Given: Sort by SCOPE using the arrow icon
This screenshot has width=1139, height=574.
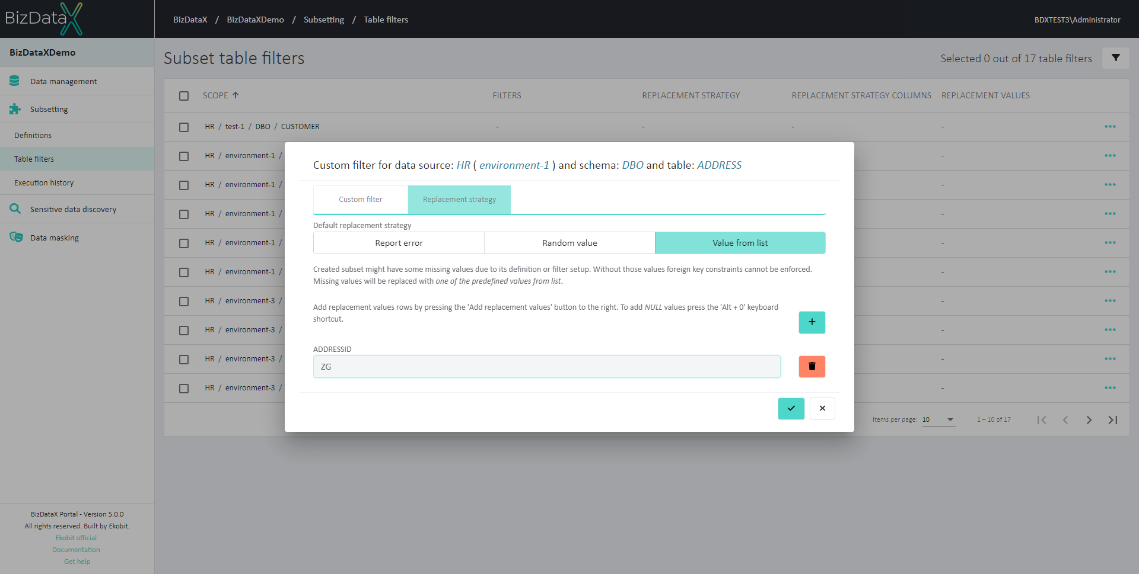Looking at the screenshot, I should pyautogui.click(x=236, y=95).
